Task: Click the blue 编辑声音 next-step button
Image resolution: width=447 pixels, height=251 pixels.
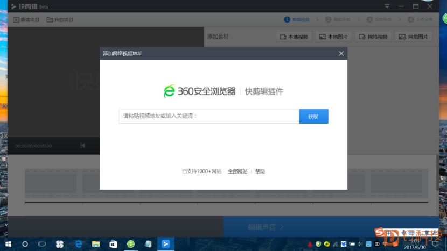Action: (x=331, y=227)
